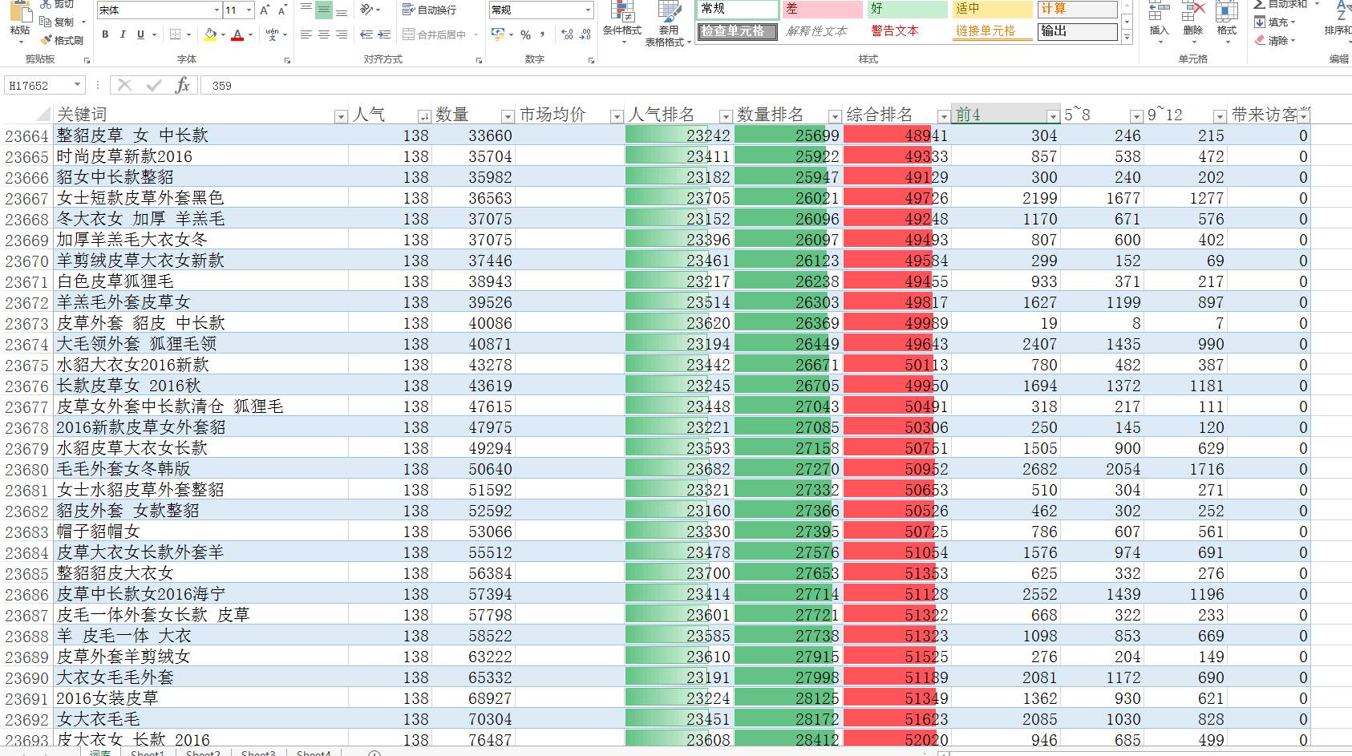
Task: Expand the cell styles gallery
Action: click(x=1127, y=38)
